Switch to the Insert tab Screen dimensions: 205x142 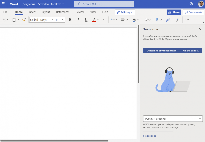(32, 12)
